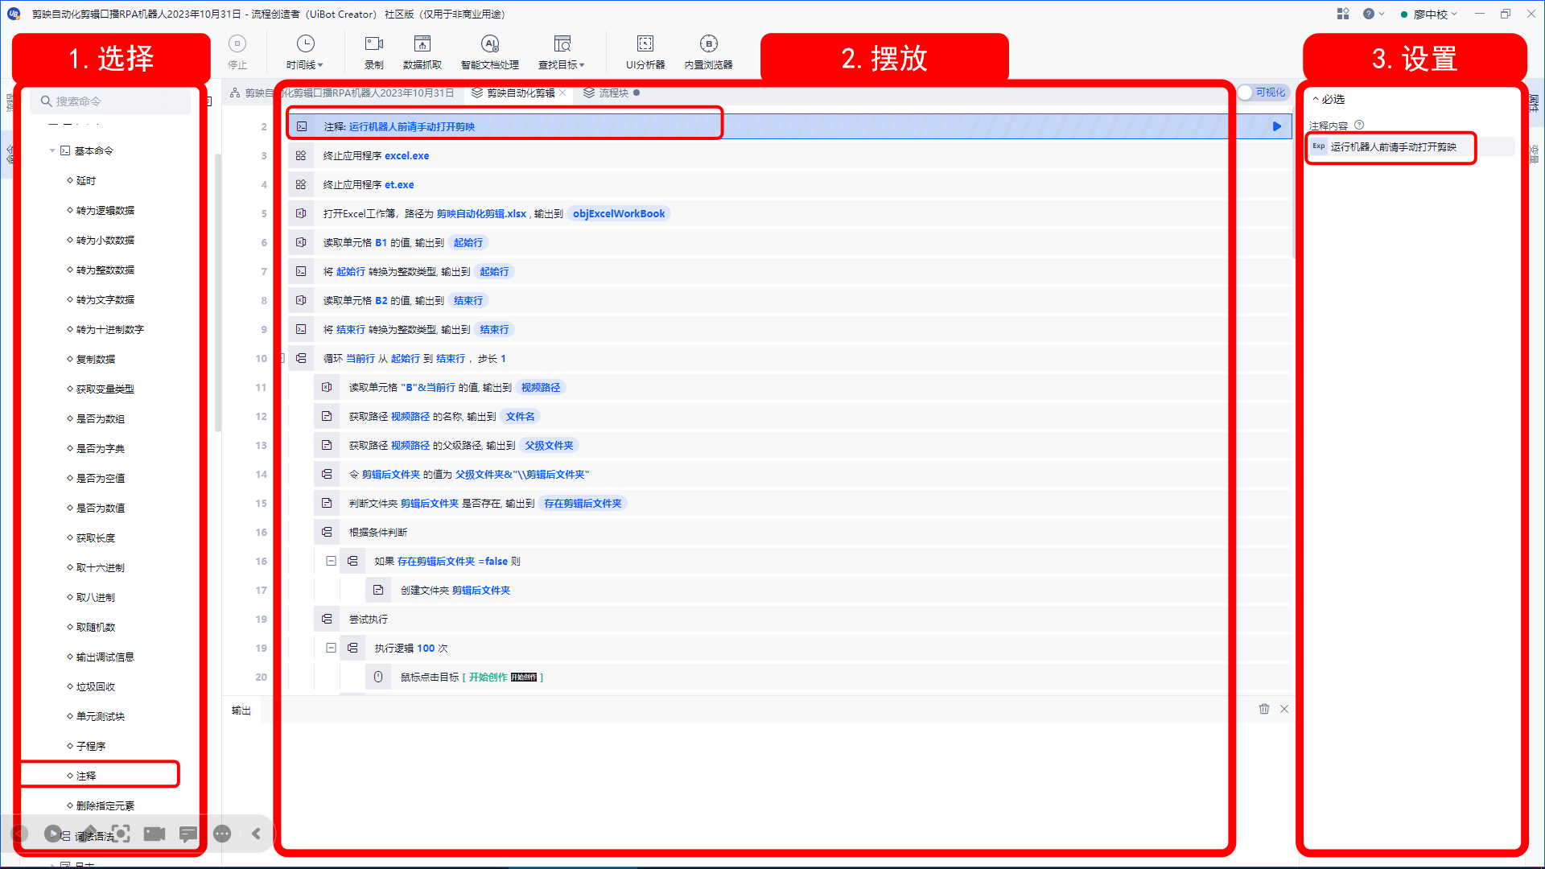Open the 时间线 timeline tool

(305, 43)
